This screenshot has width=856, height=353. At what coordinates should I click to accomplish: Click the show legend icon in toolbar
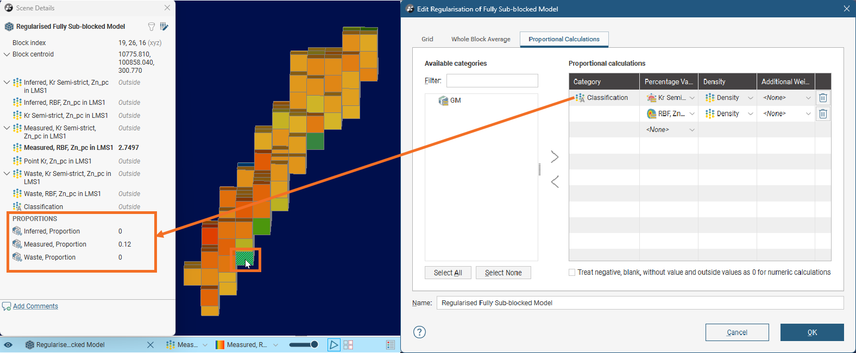[x=390, y=345]
